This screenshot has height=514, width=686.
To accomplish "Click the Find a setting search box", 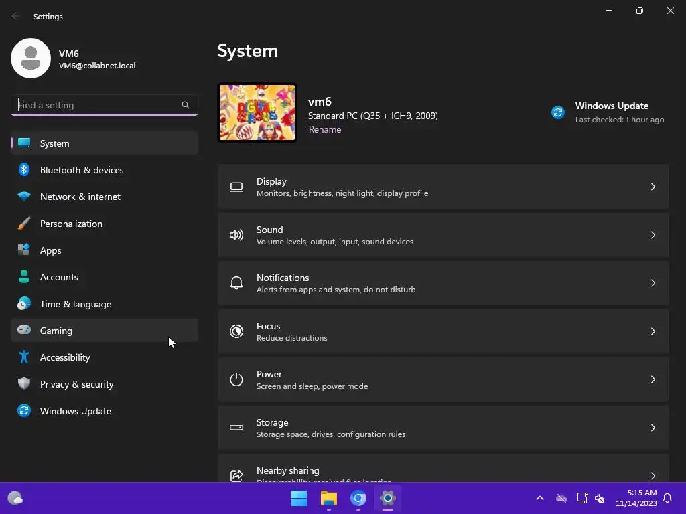I will (x=104, y=105).
